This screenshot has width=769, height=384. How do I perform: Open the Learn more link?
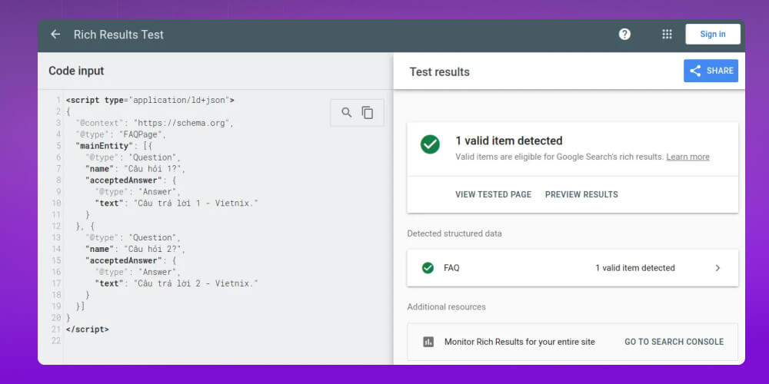687,157
